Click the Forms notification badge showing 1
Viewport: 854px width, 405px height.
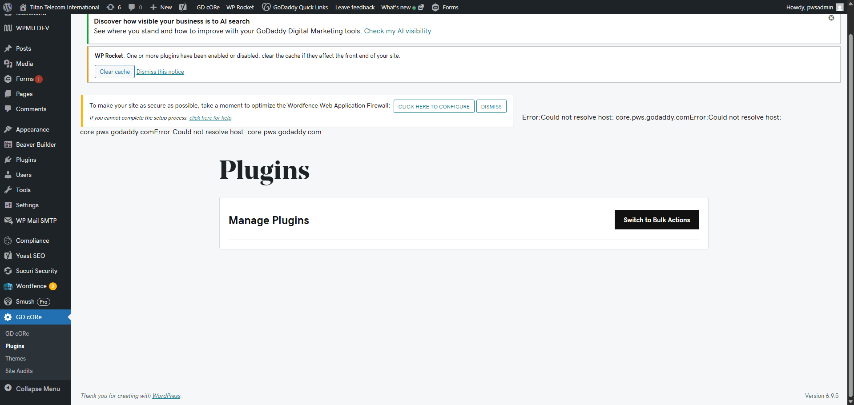coord(39,79)
